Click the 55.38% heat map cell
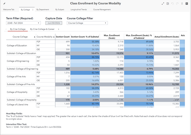This screenshot has width=191, height=135. click(85, 42)
